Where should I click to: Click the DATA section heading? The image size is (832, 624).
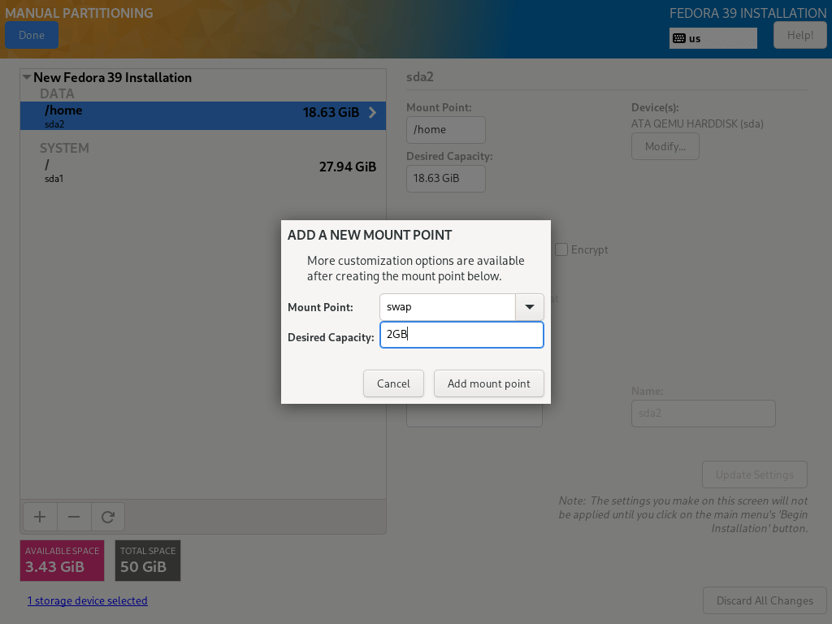pos(57,94)
